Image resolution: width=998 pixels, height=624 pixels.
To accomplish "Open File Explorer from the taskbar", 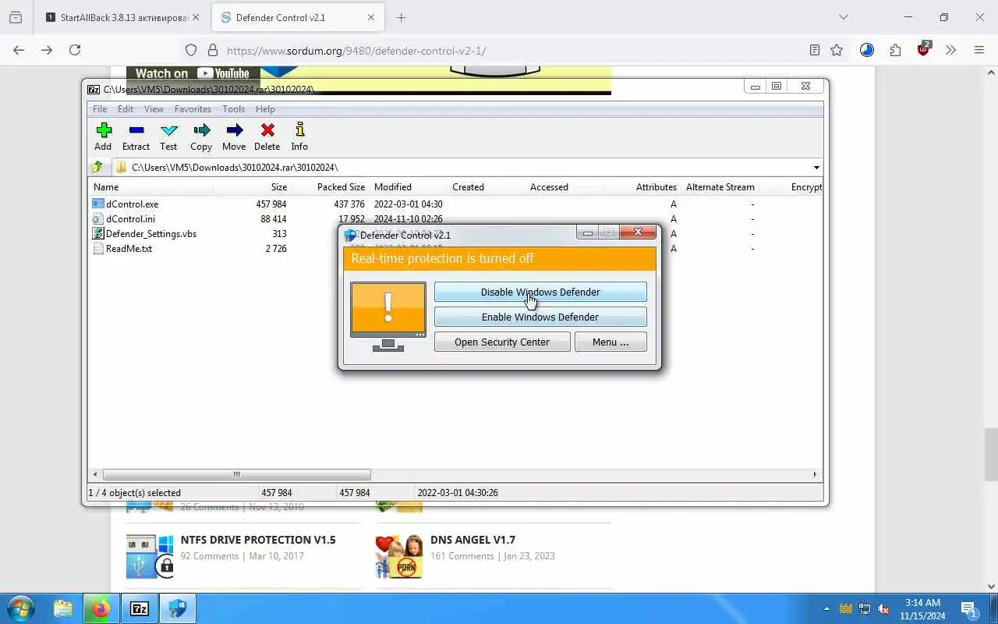I will [63, 608].
